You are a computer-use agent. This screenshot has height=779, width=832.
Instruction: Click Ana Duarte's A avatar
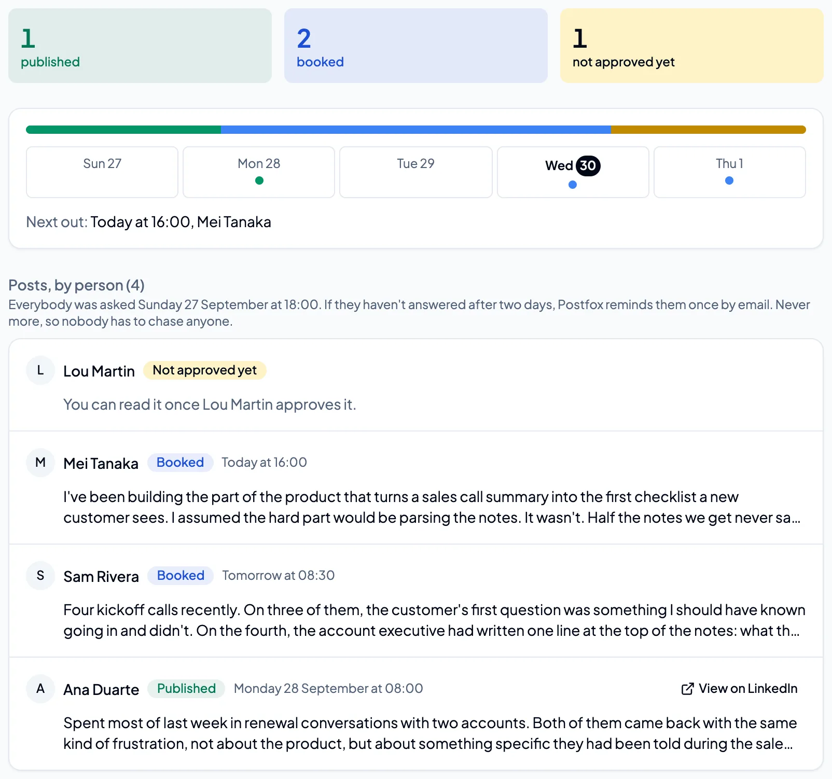click(40, 689)
